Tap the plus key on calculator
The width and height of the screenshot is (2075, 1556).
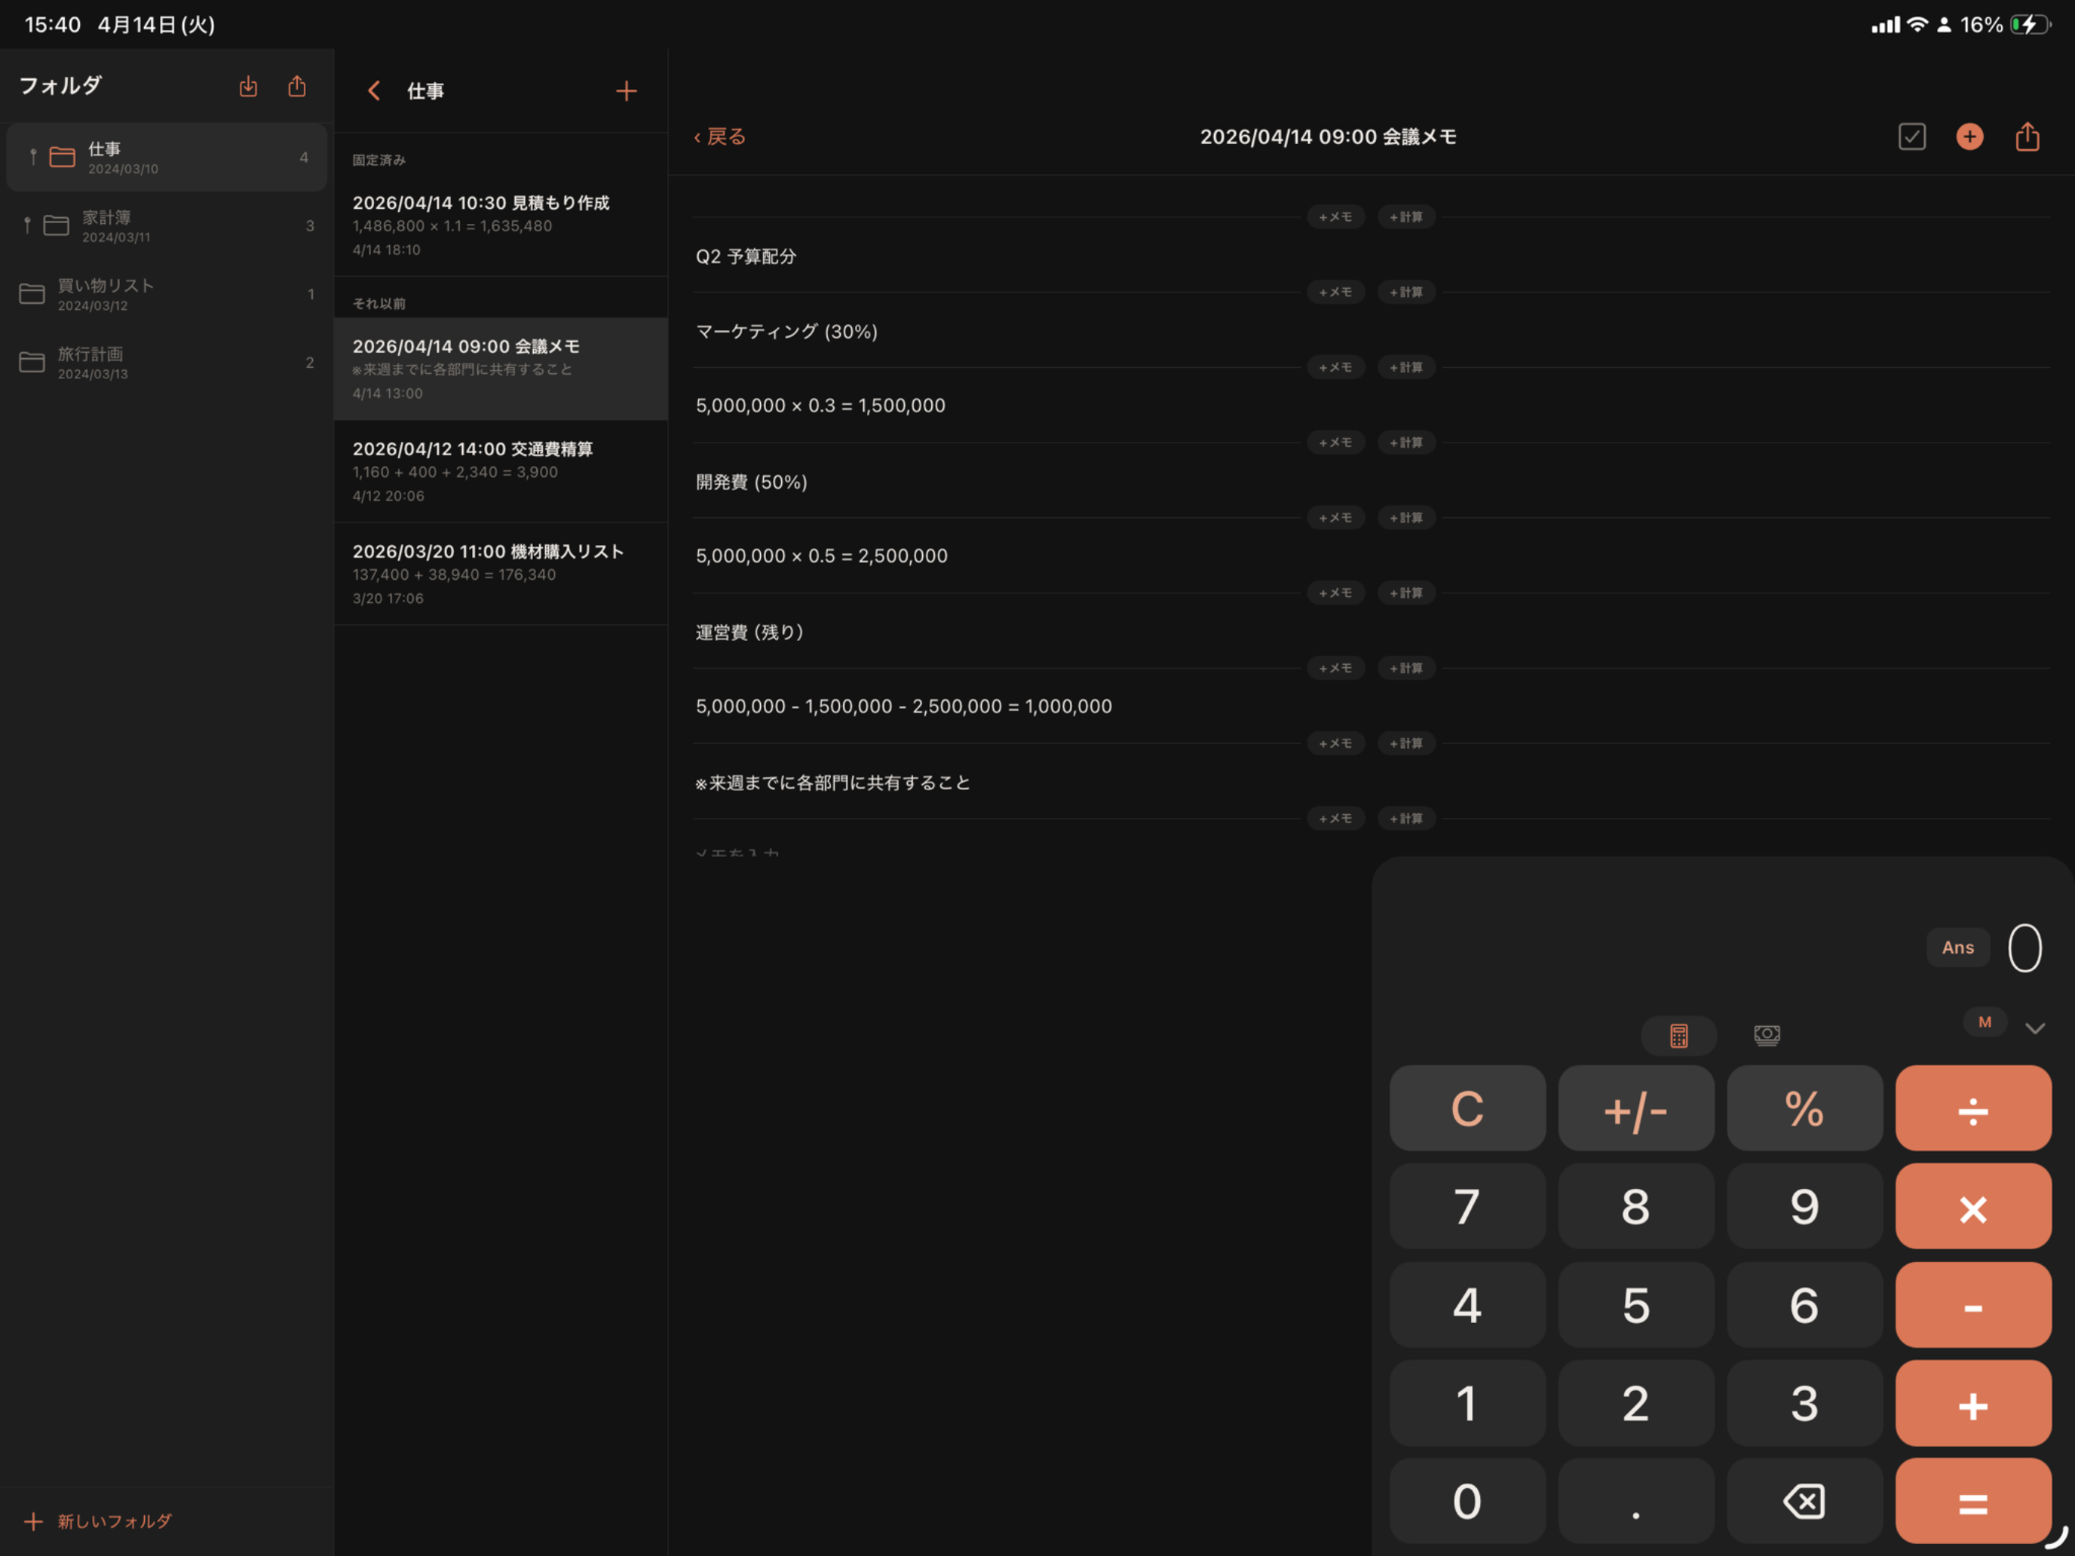[1972, 1403]
